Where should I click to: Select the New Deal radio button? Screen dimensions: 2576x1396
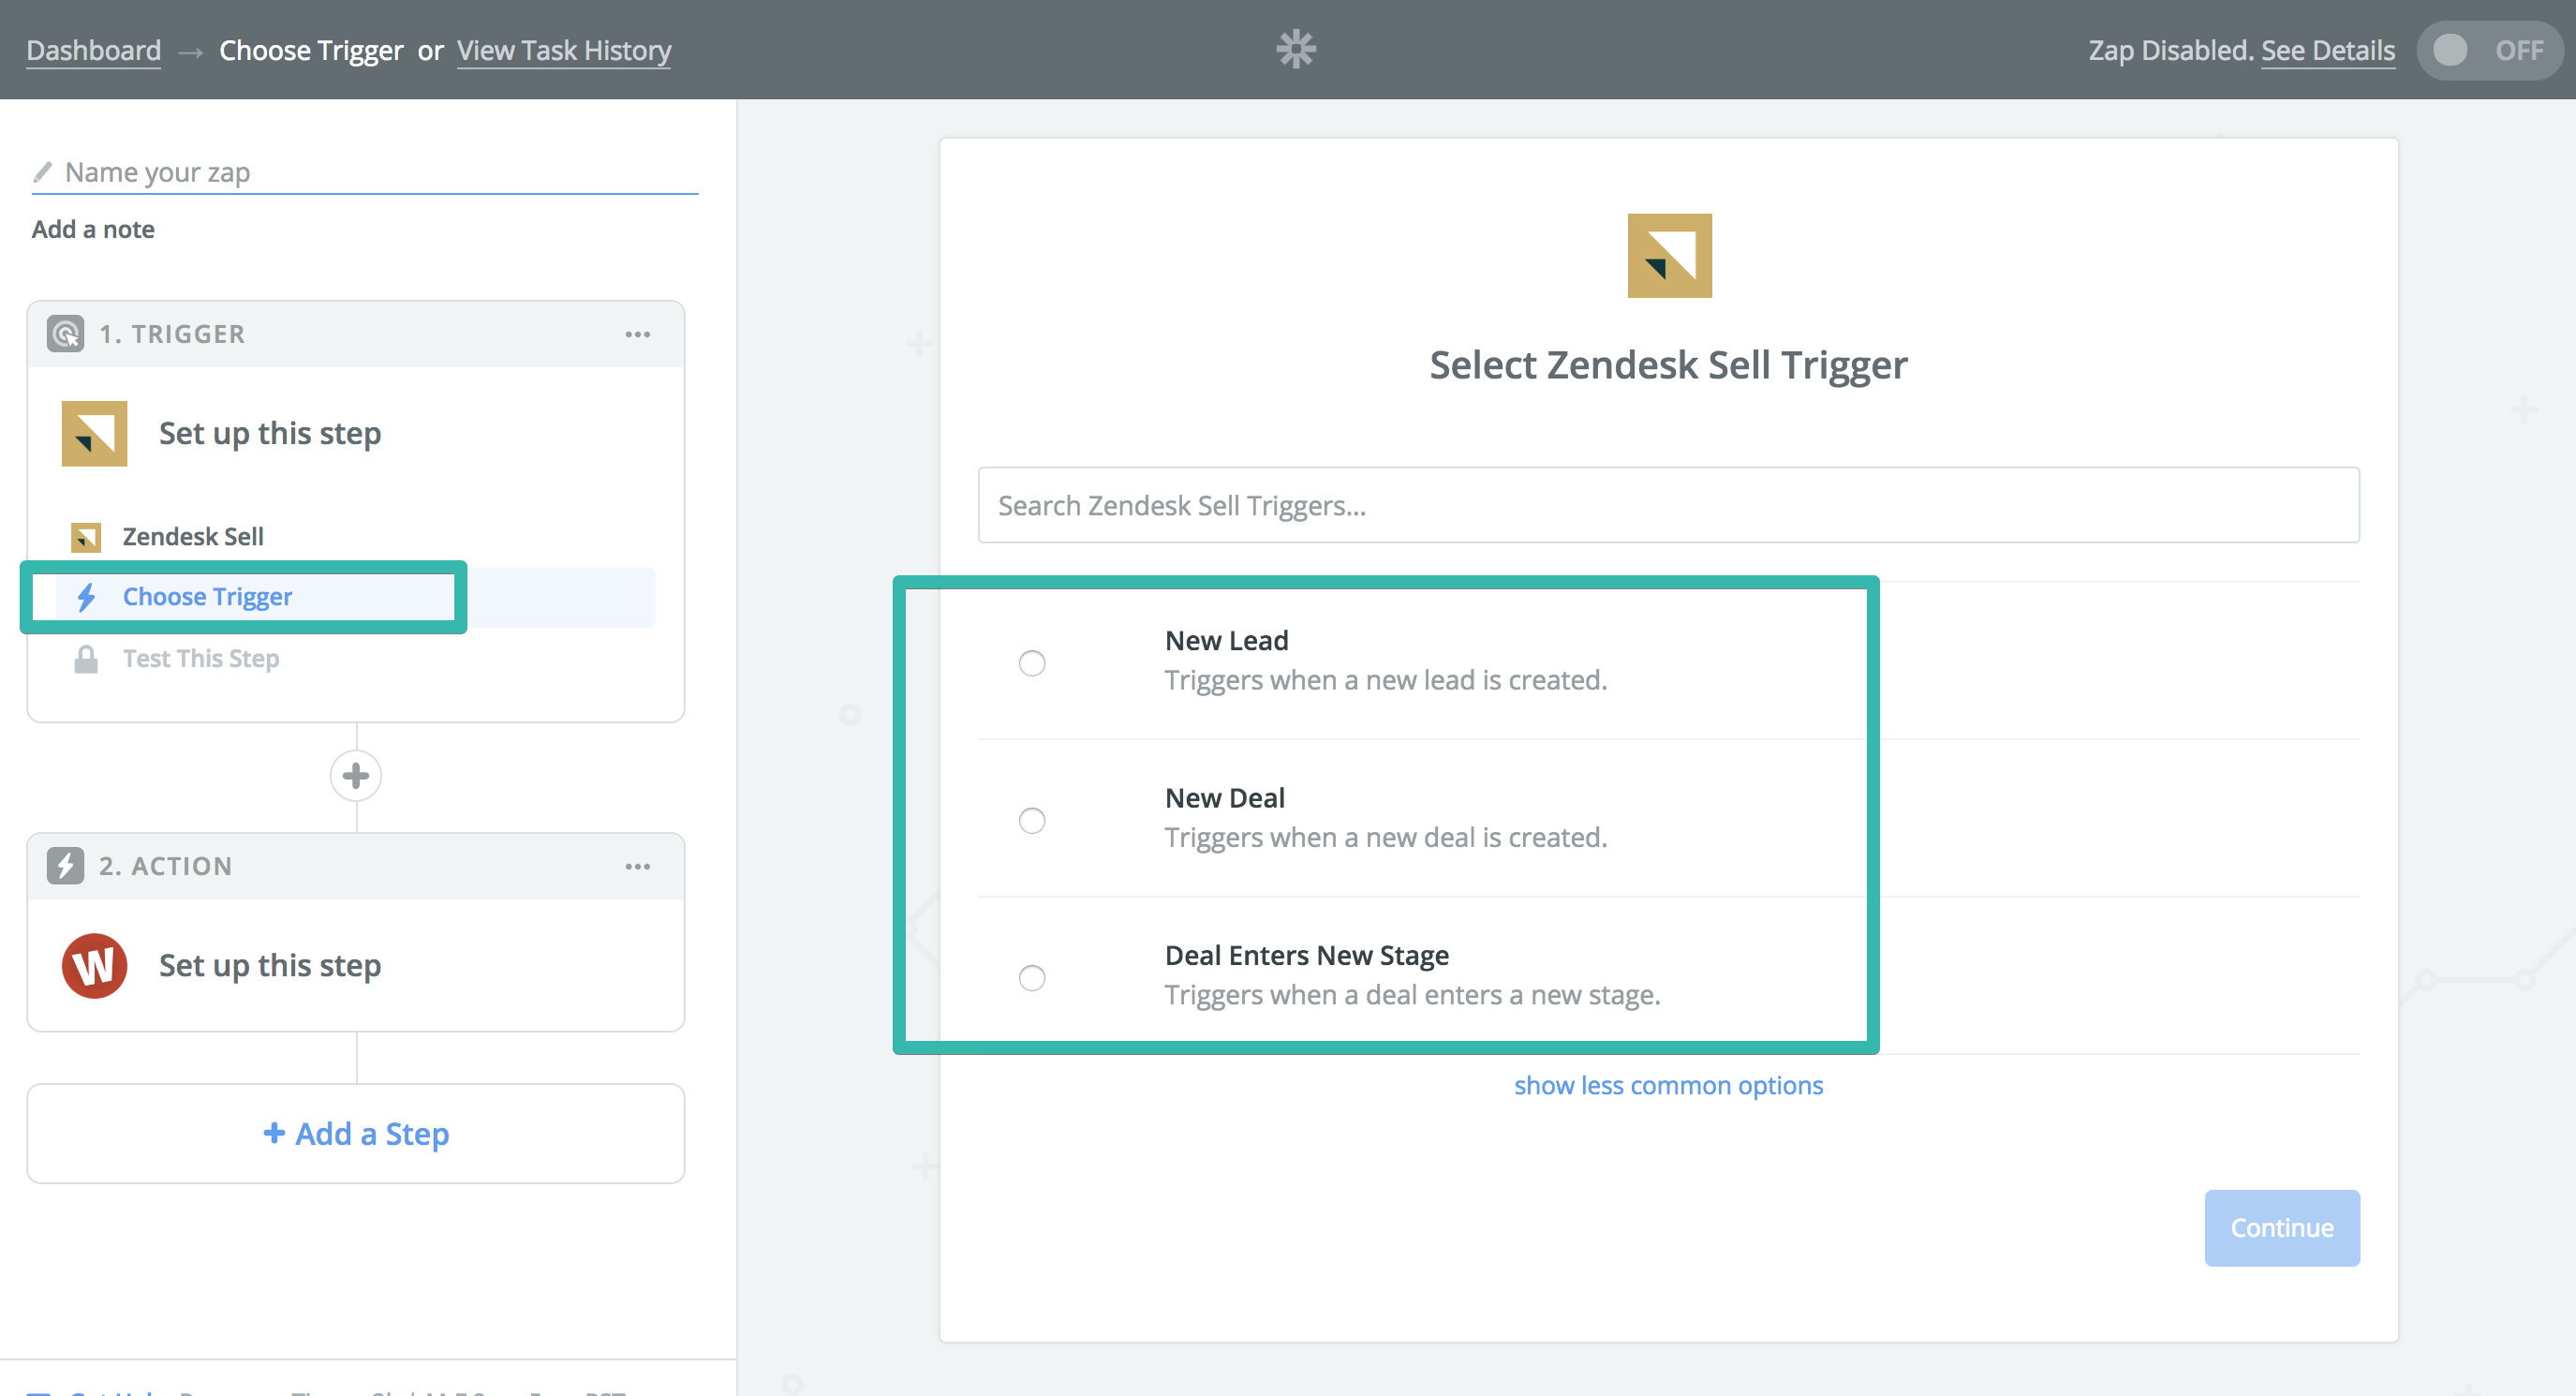(1031, 820)
